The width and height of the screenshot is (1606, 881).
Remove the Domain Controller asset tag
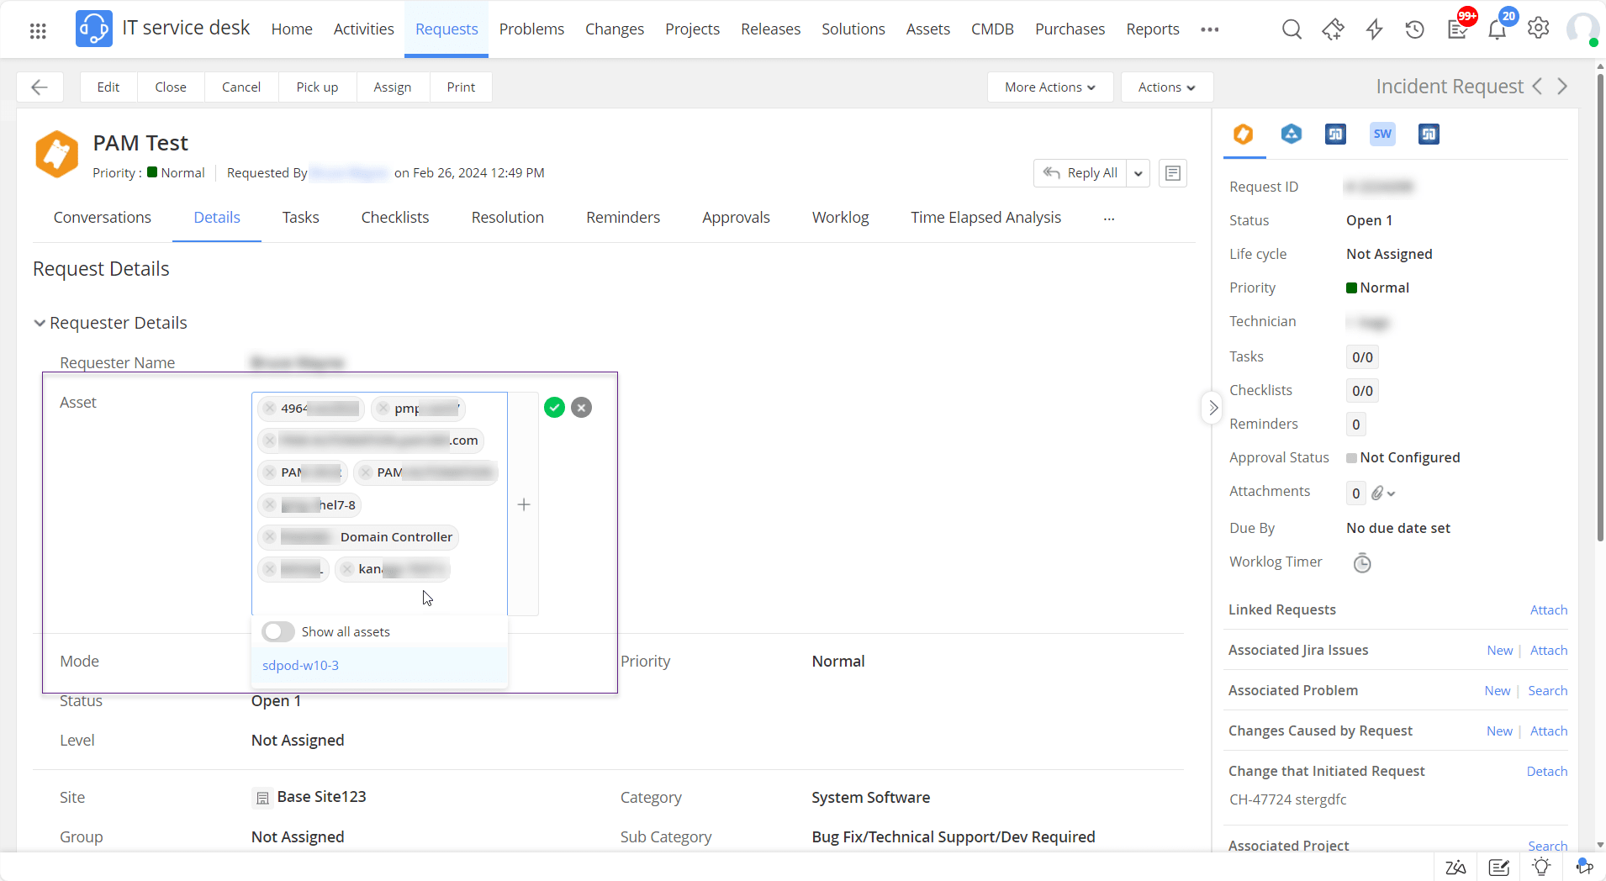(x=270, y=537)
